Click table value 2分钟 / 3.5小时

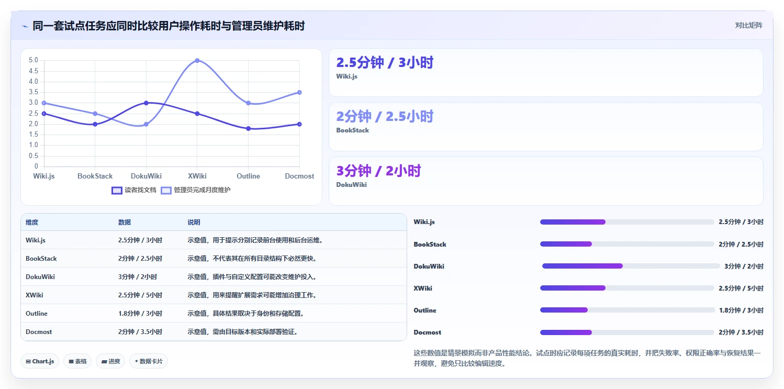coord(140,332)
